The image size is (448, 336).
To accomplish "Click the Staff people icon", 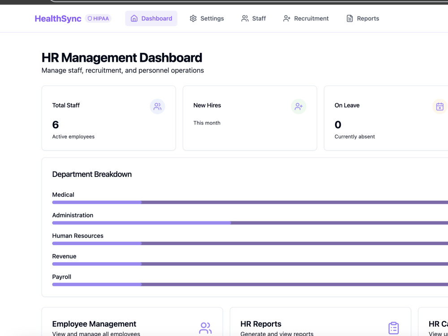I will tap(245, 18).
